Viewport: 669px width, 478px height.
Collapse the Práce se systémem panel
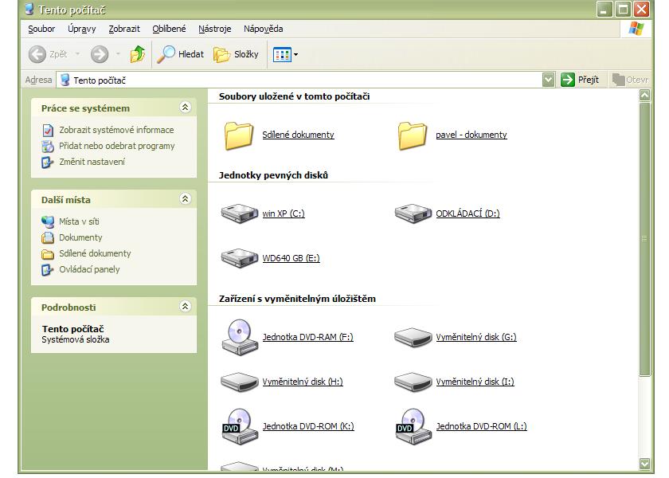tap(186, 108)
